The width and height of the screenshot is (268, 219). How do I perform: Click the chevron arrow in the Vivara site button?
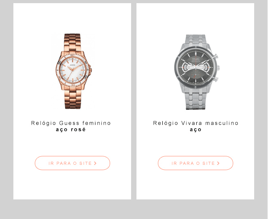[218, 163]
